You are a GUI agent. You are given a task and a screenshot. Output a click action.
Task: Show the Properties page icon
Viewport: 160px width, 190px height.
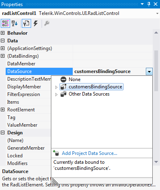tap(26, 23)
